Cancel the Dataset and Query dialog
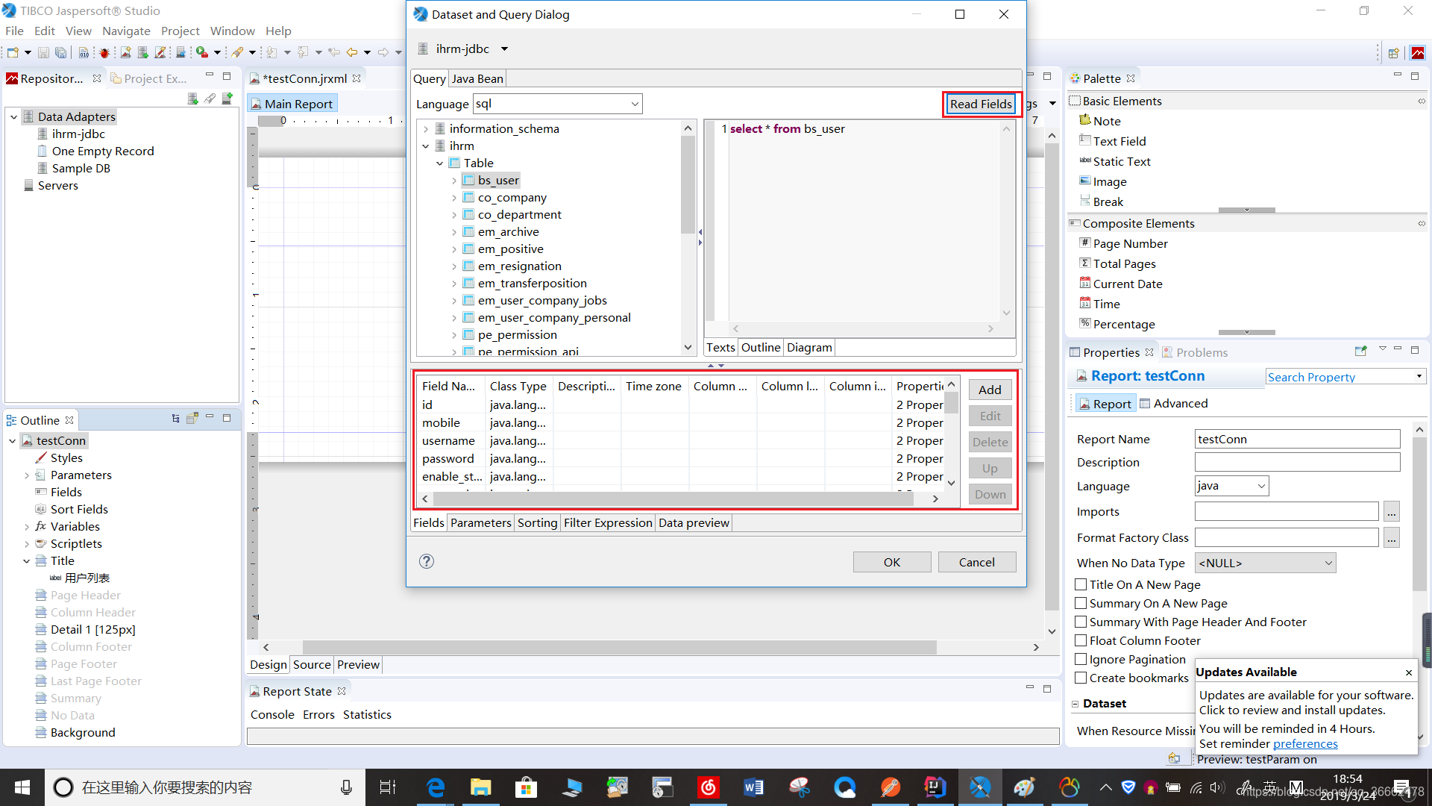Screen dimensions: 1432x806 (x=977, y=562)
